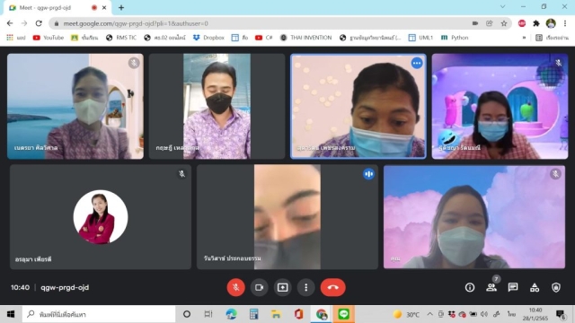Close the Meet browser tab
Viewport: 575px width, 323px height.
tap(104, 8)
